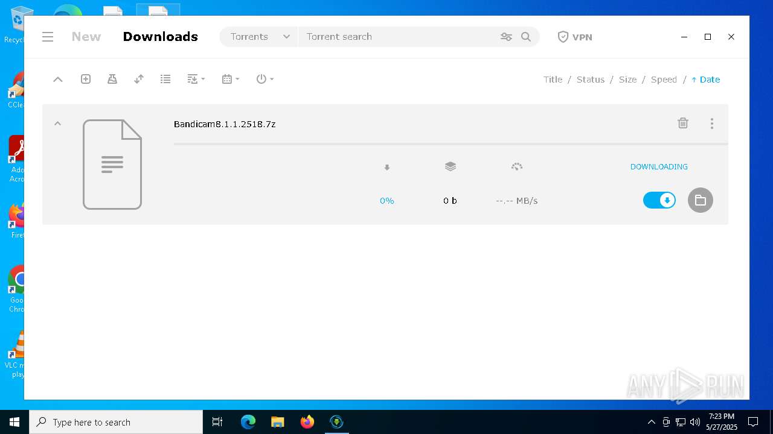Screen dimensions: 773x434
Task: Click the torrent app taskbar icon
Action: [337, 422]
